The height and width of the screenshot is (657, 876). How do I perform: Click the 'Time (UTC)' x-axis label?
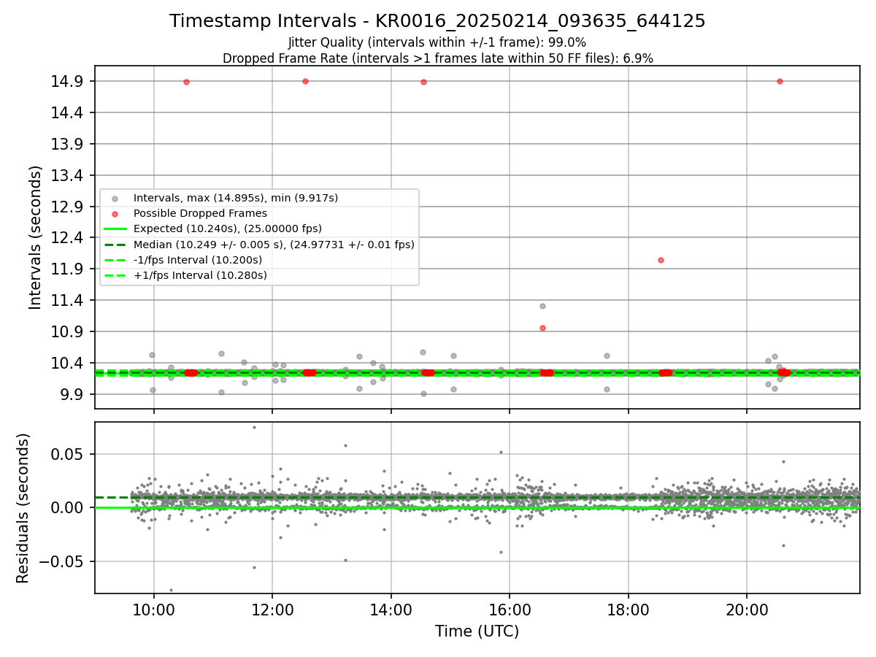coord(477,631)
